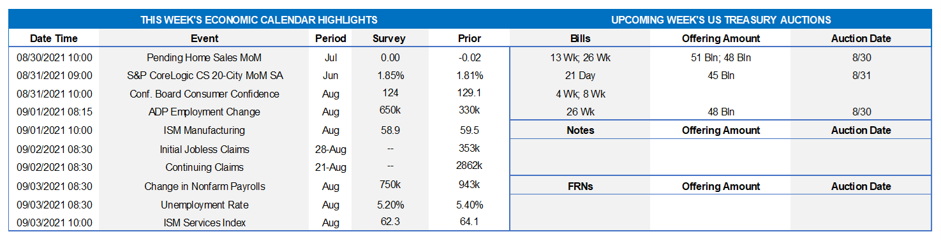Select the Conf. Board Consumer Confidence row
Screen dimensions: 941x241
[259, 94]
